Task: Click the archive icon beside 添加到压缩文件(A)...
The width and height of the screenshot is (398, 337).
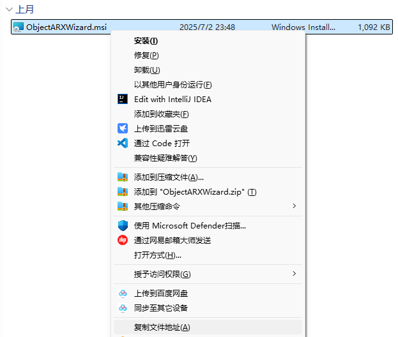Action: pyautogui.click(x=123, y=177)
